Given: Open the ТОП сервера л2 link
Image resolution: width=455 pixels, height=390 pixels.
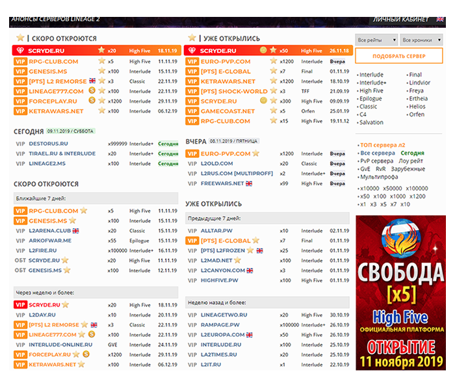Looking at the screenshot, I should point(383,145).
